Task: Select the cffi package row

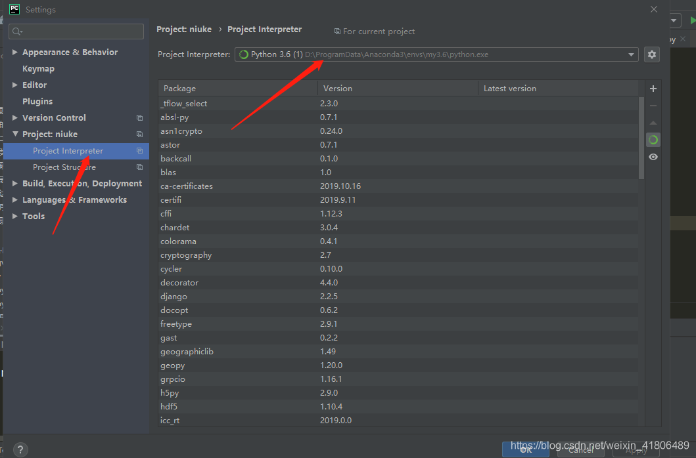Action: [x=398, y=214]
